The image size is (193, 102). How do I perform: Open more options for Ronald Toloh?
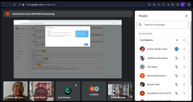pos(184,84)
